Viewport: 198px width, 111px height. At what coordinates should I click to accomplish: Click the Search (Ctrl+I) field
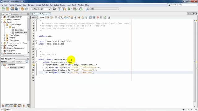(x=183, y=5)
